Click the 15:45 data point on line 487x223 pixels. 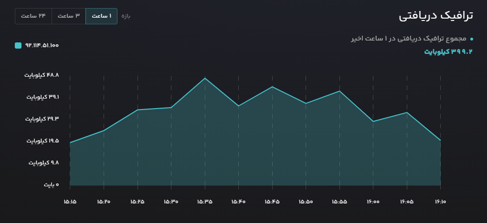(x=272, y=87)
